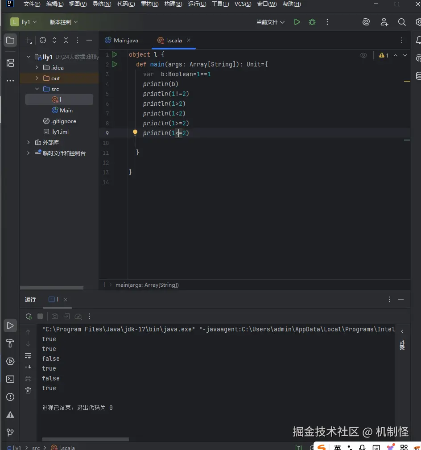Open IDE settings via the gear icon
Screen dimensions: 421x450
[417, 21]
